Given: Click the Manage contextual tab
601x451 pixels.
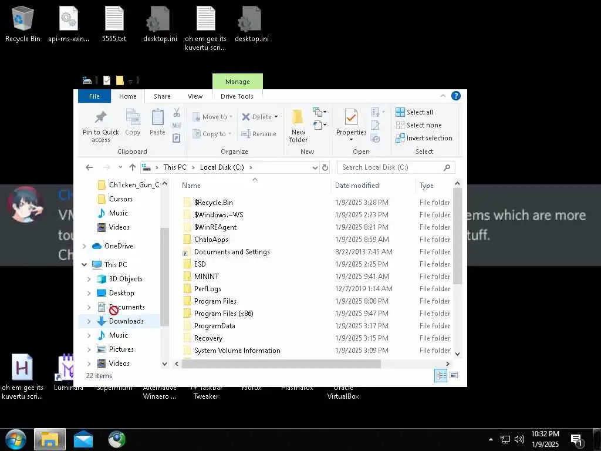Looking at the screenshot, I should click(238, 82).
